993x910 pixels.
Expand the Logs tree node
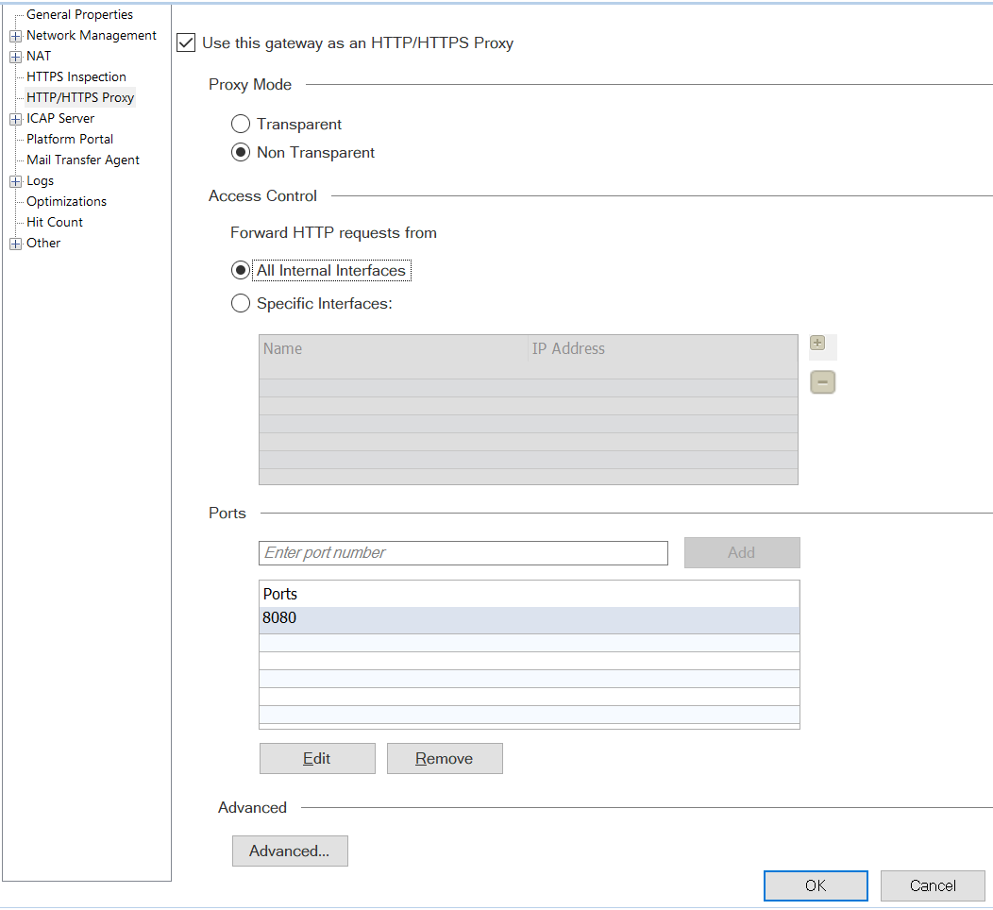[x=15, y=181]
